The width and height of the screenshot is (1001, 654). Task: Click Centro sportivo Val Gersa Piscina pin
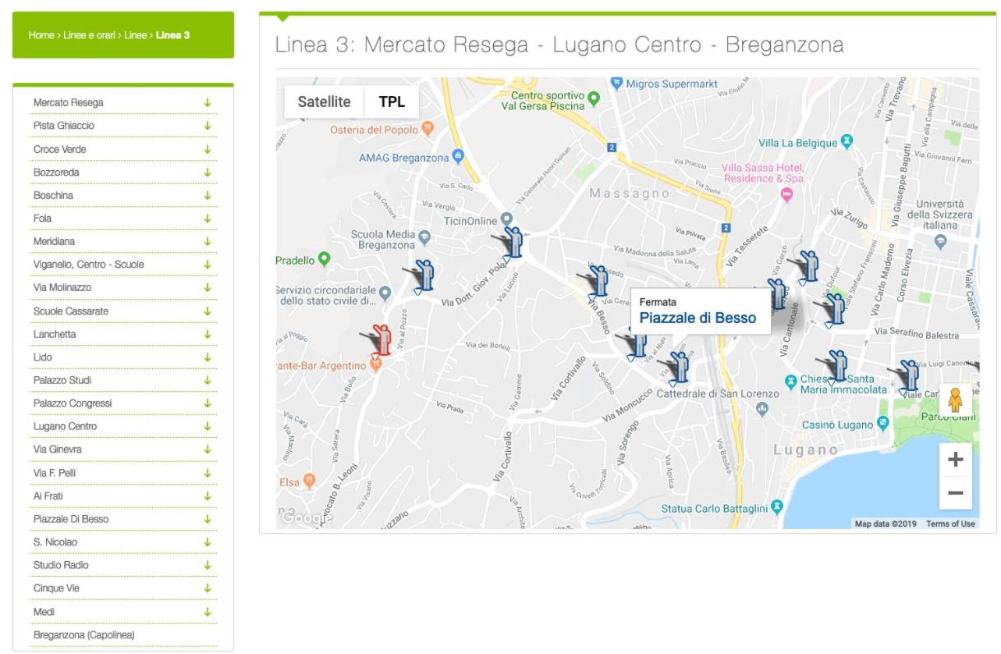pos(594,98)
